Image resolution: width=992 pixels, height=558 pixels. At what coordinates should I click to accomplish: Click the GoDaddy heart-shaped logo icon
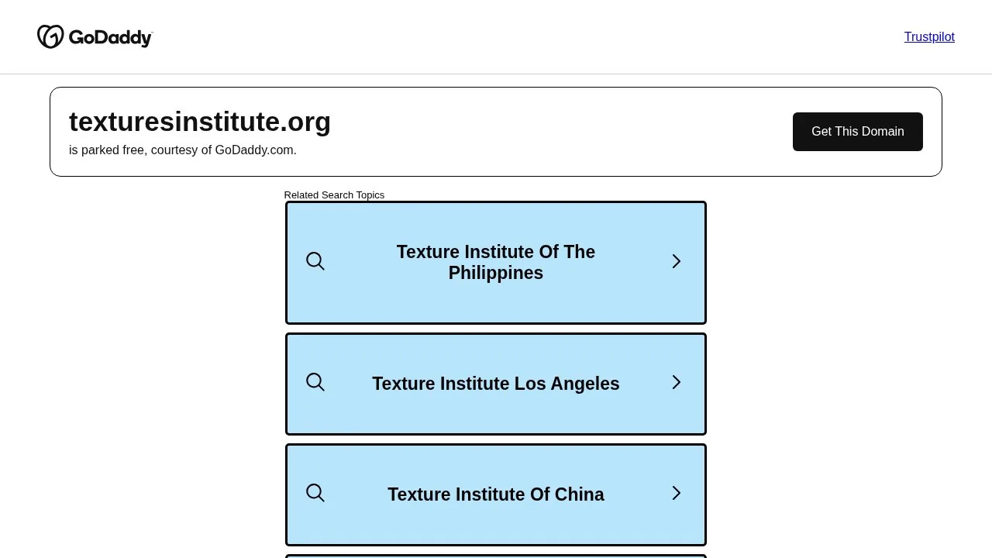tap(50, 36)
